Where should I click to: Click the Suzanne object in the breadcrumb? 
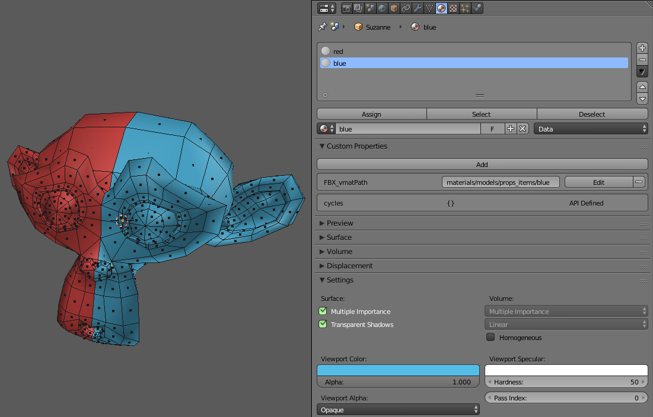(x=372, y=27)
